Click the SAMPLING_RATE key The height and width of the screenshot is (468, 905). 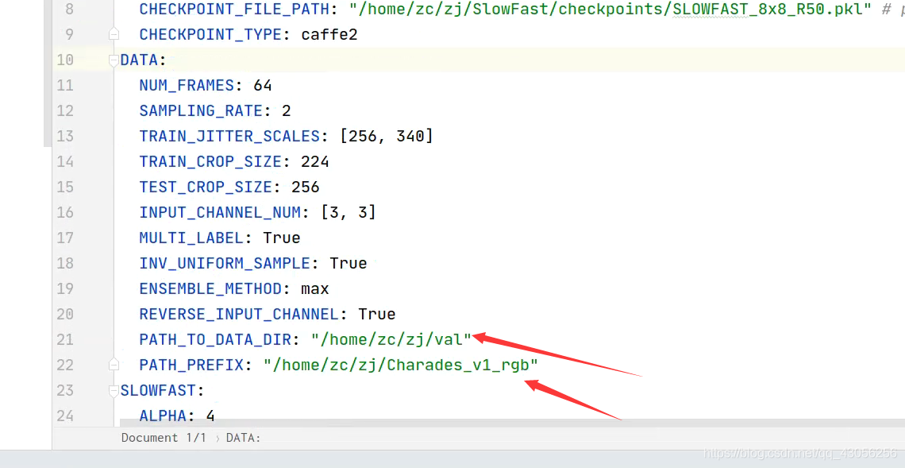tap(201, 111)
